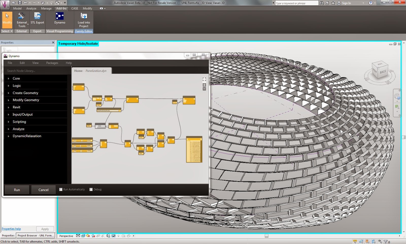Toggle the Run Automatically checkbox
406x244 pixels.
(61, 189)
